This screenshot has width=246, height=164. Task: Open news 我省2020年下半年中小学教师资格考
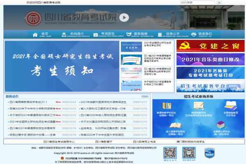tap(32, 109)
